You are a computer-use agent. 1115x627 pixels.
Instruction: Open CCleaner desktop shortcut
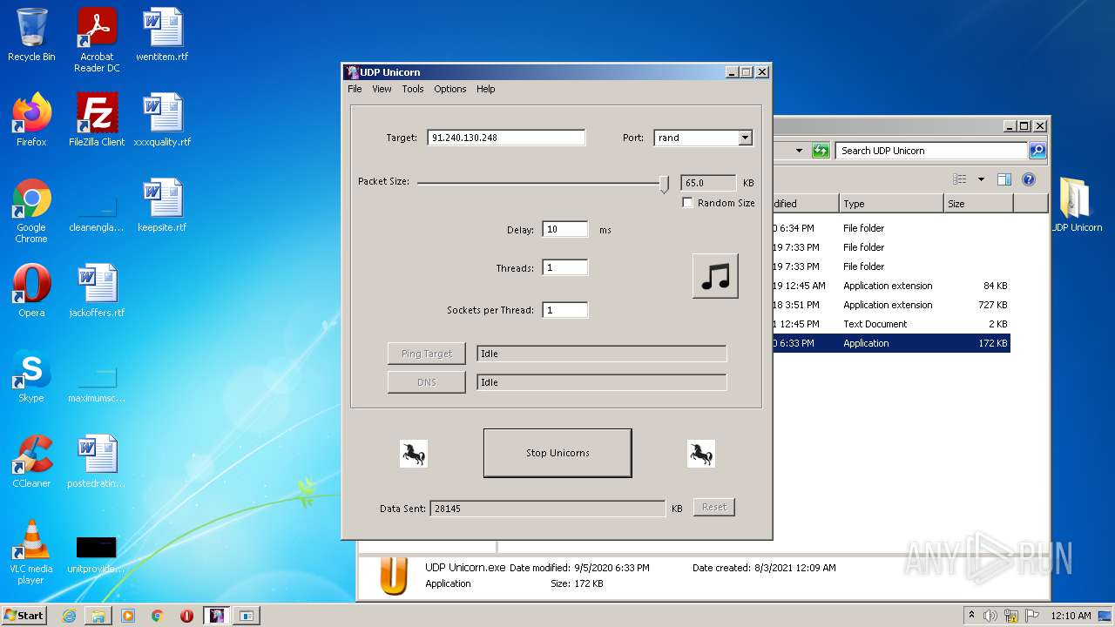tap(31, 462)
